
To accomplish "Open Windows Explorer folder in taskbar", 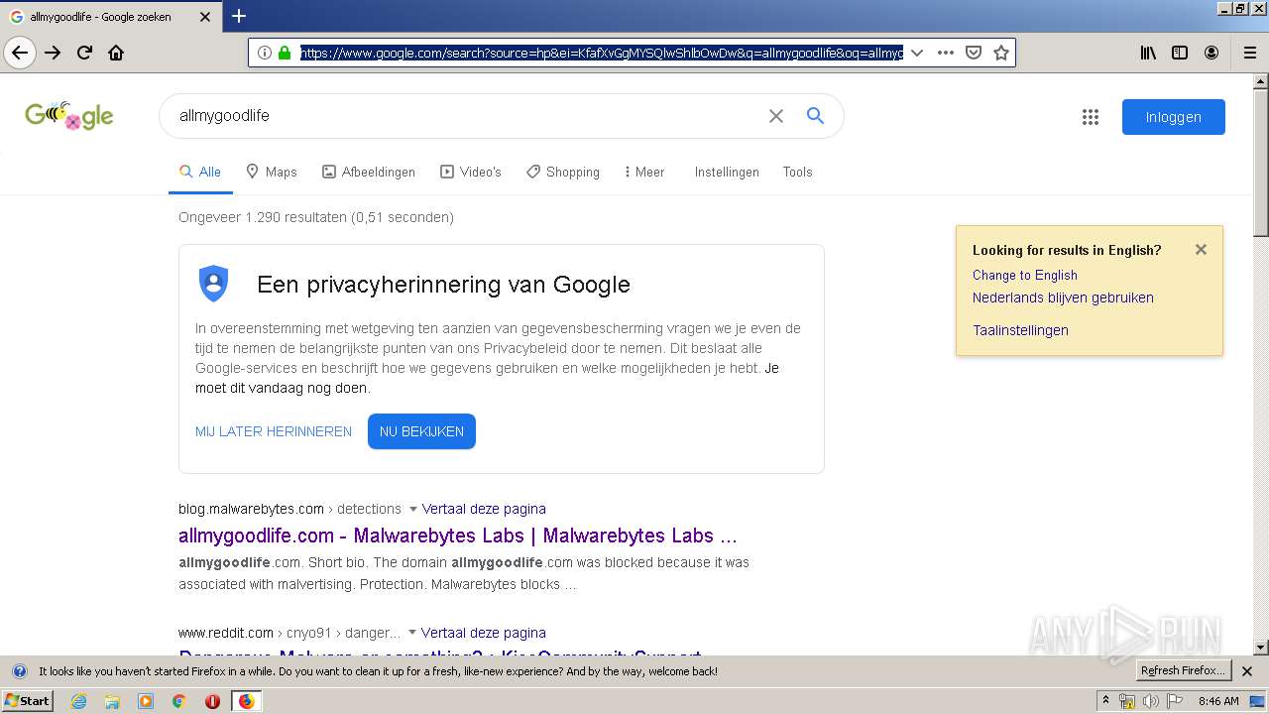I will pos(112,701).
